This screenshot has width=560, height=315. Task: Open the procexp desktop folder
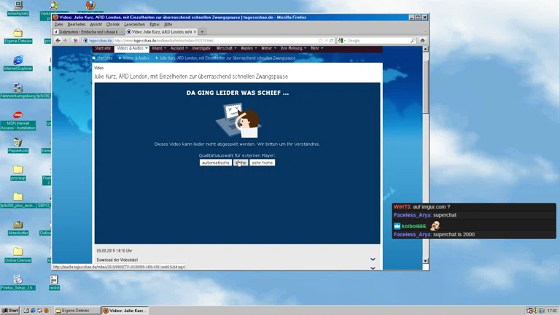coord(17,173)
